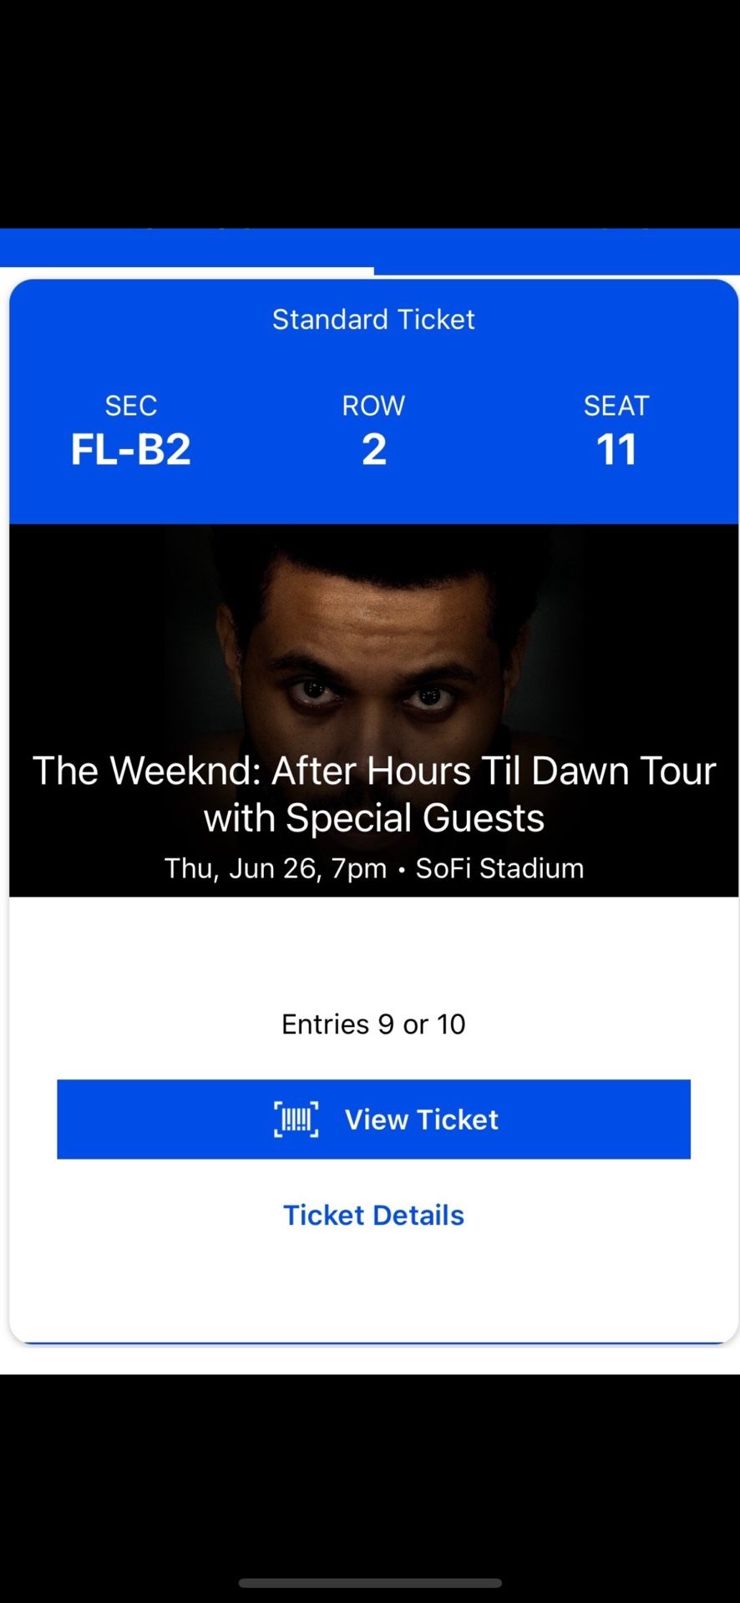Tap the seat number 11
740x1603 pixels.
click(616, 449)
